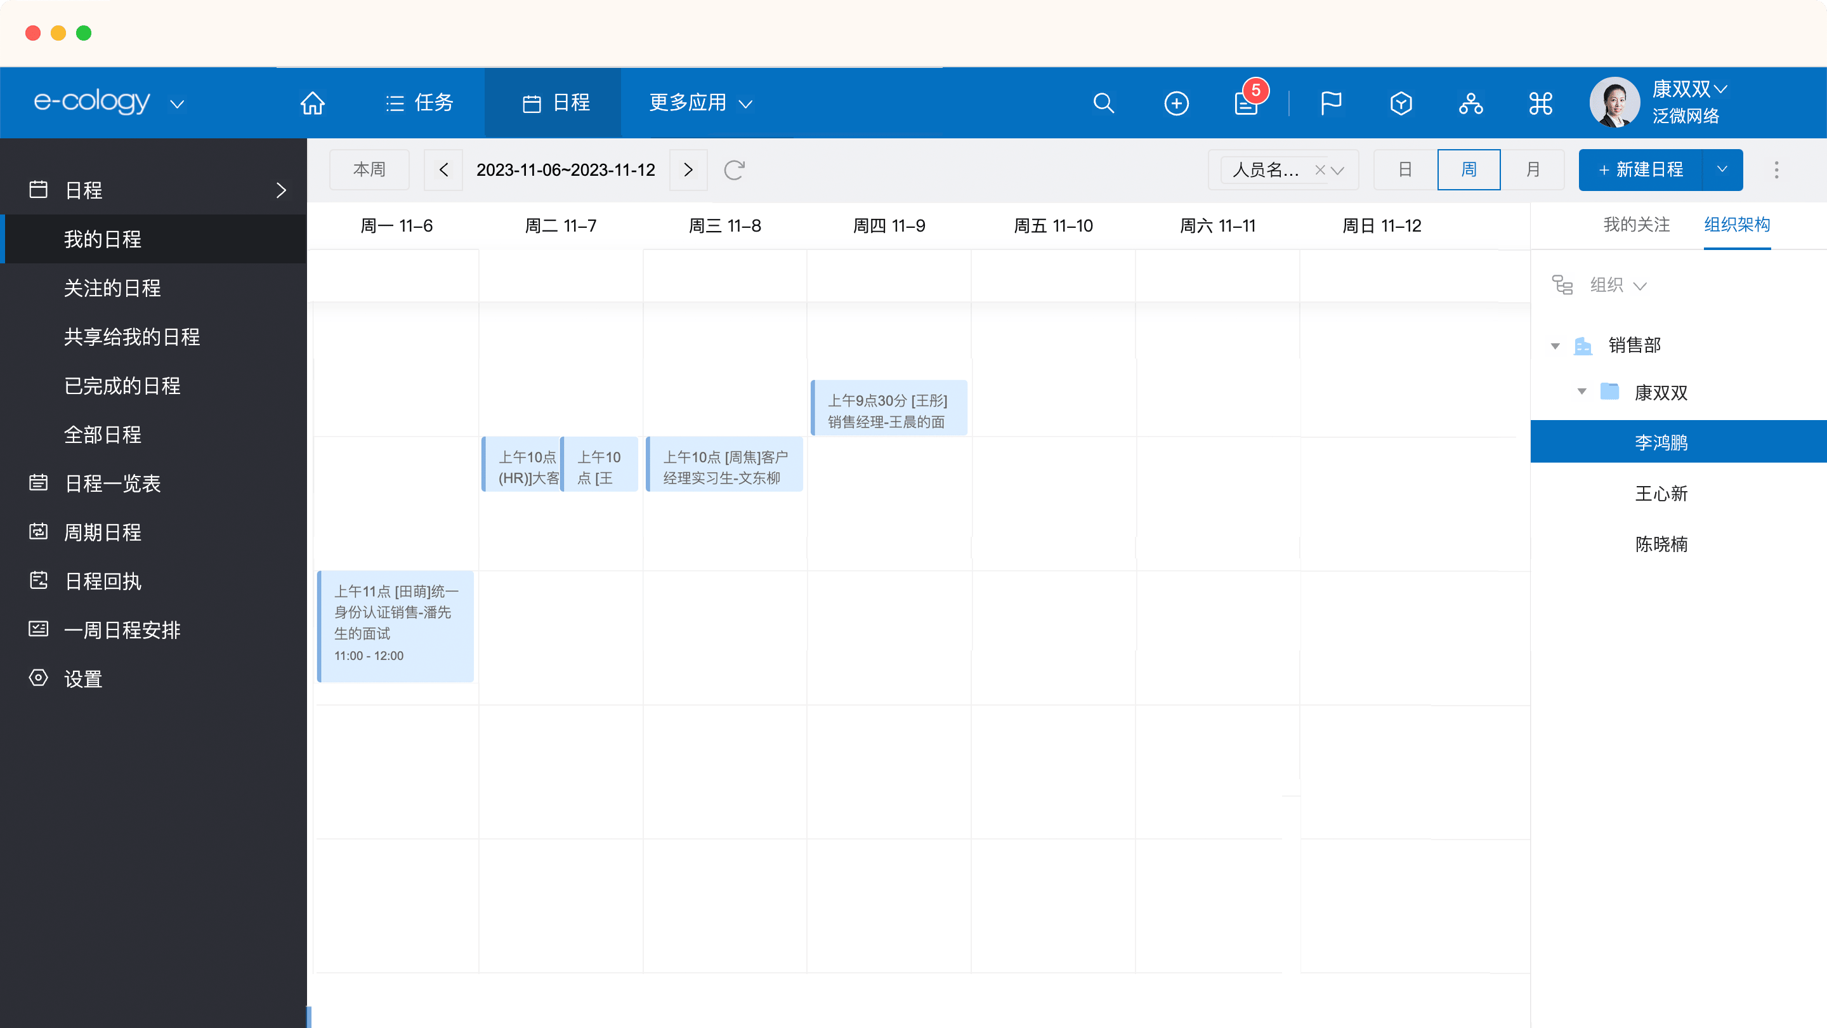
Task: Click the home icon in top navigation
Action: (312, 103)
